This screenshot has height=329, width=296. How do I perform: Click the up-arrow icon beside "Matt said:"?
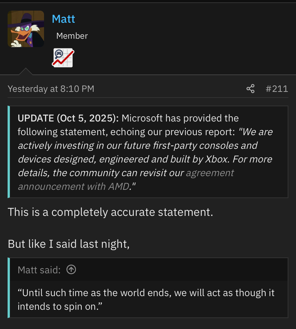coord(71,270)
